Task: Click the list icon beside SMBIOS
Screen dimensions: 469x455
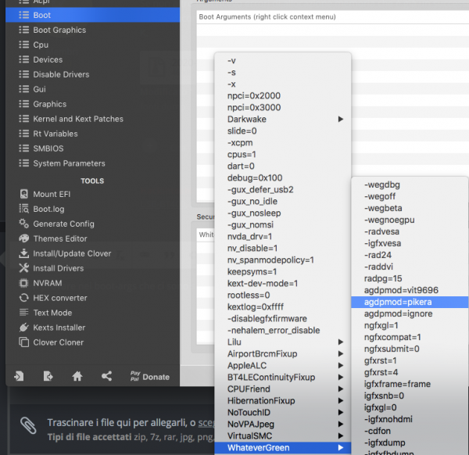Action: [x=24, y=149]
